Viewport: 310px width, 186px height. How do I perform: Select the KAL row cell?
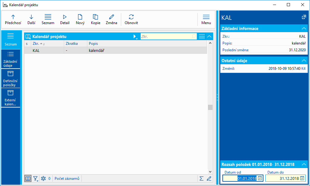coord(48,50)
